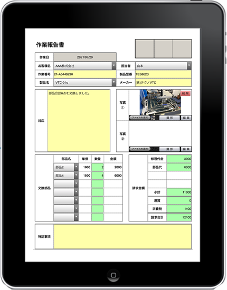Click the 撮影 button for 写真②
227x290 pixels.
coord(169,149)
